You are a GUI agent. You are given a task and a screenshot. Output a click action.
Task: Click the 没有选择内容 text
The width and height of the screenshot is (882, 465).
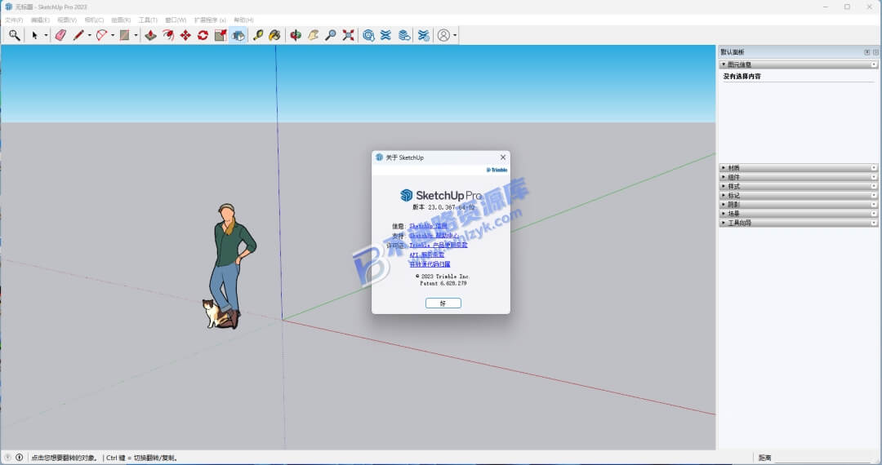742,77
